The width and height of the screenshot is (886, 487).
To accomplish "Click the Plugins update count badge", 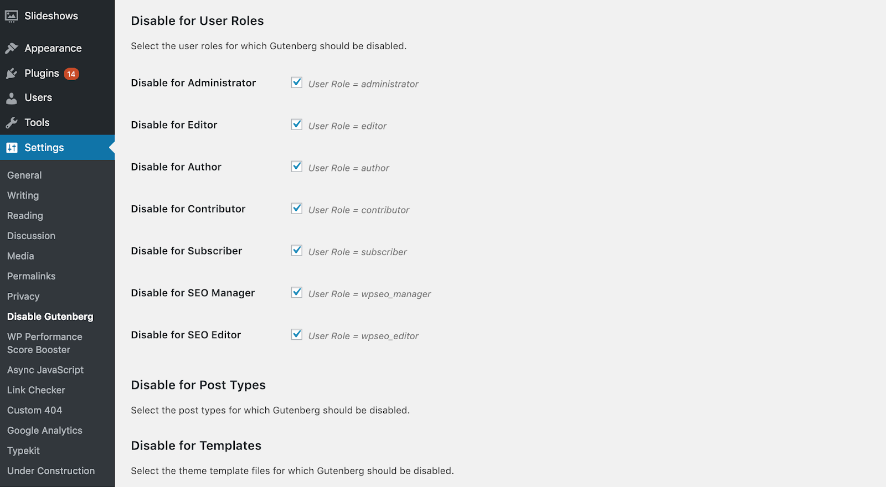I will click(x=71, y=74).
